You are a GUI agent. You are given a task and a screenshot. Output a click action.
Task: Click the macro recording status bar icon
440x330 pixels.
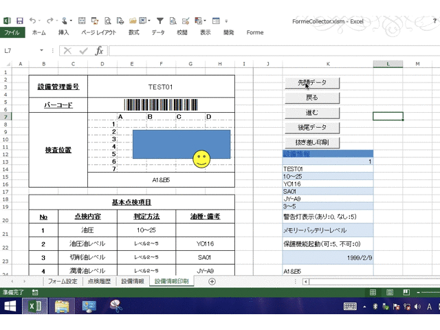pos(35,292)
